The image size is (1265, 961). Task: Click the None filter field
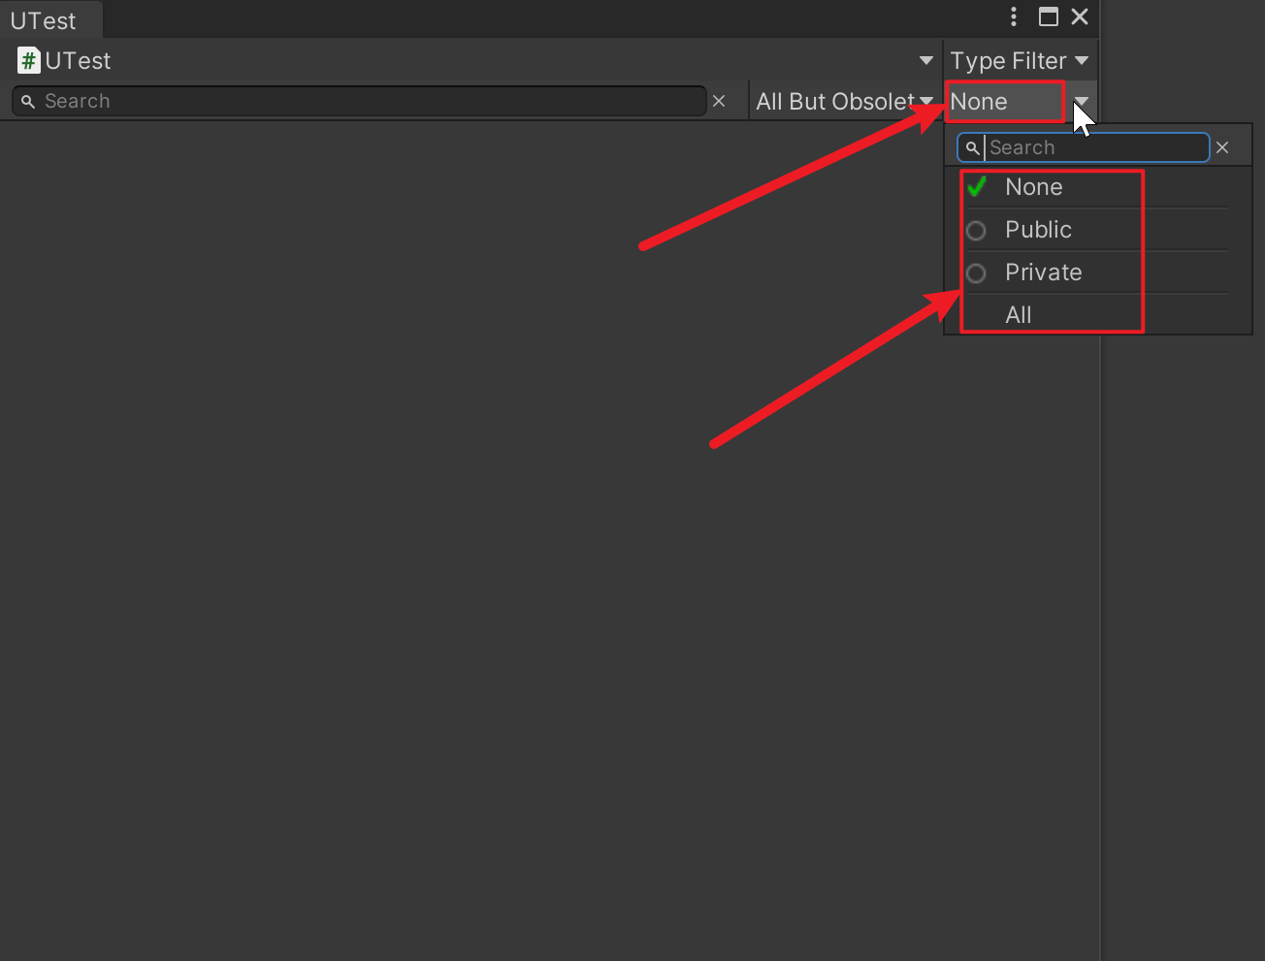coord(1005,102)
